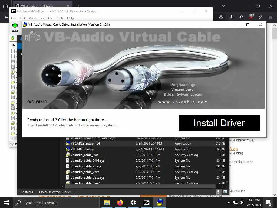The width and height of the screenshot is (277, 208).
Task: Open a new browser tab with plus button
Action: (78, 6)
